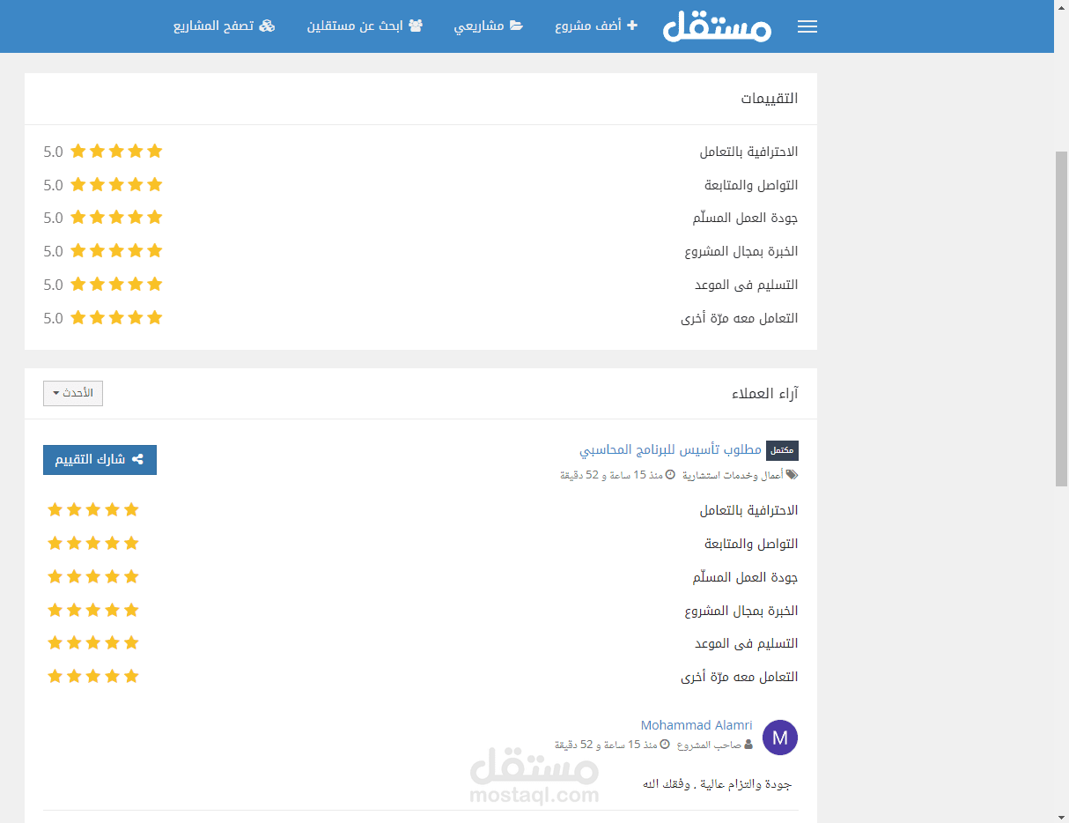Open the الأحدث sorting dropdown
Viewport: 1069px width, 823px height.
tap(73, 393)
